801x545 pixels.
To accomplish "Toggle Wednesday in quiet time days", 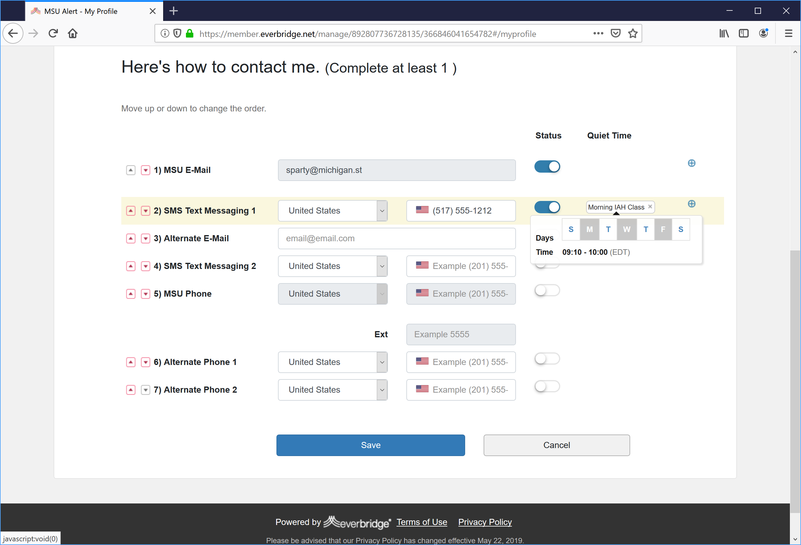I will (x=627, y=230).
